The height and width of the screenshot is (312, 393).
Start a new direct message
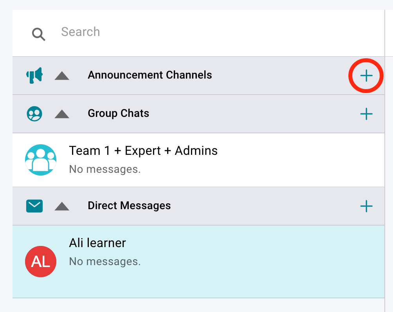(366, 206)
